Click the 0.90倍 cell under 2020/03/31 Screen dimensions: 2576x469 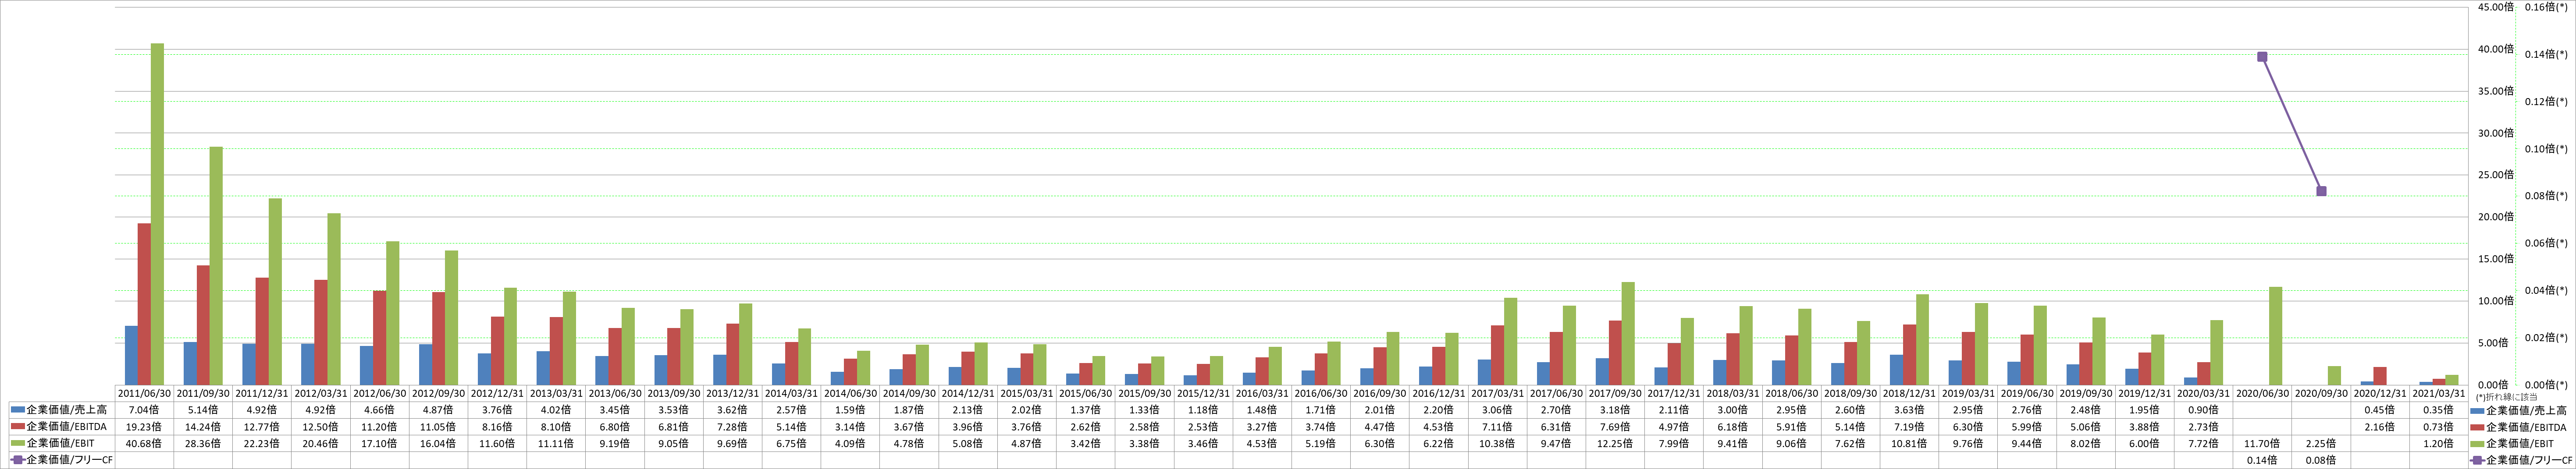coord(2204,410)
